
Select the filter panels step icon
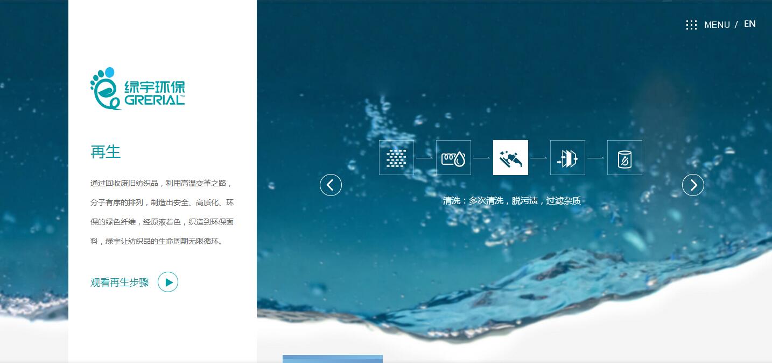pyautogui.click(x=567, y=158)
